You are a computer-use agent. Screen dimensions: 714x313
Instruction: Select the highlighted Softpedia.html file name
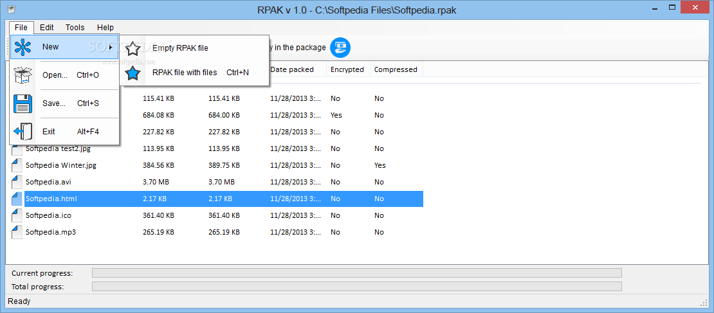coord(51,199)
